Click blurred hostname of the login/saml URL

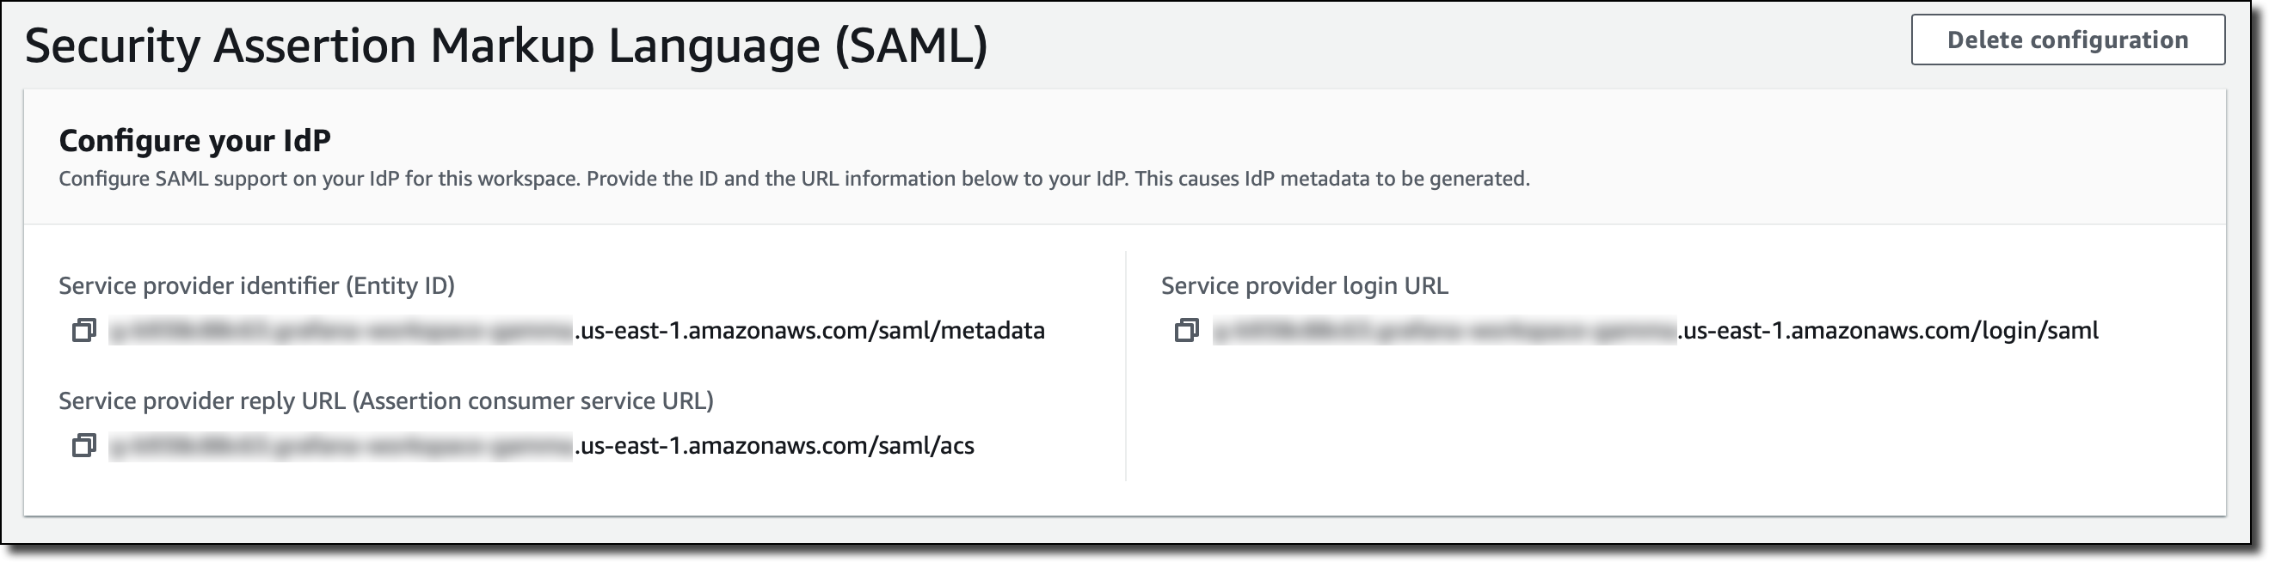1444,331
